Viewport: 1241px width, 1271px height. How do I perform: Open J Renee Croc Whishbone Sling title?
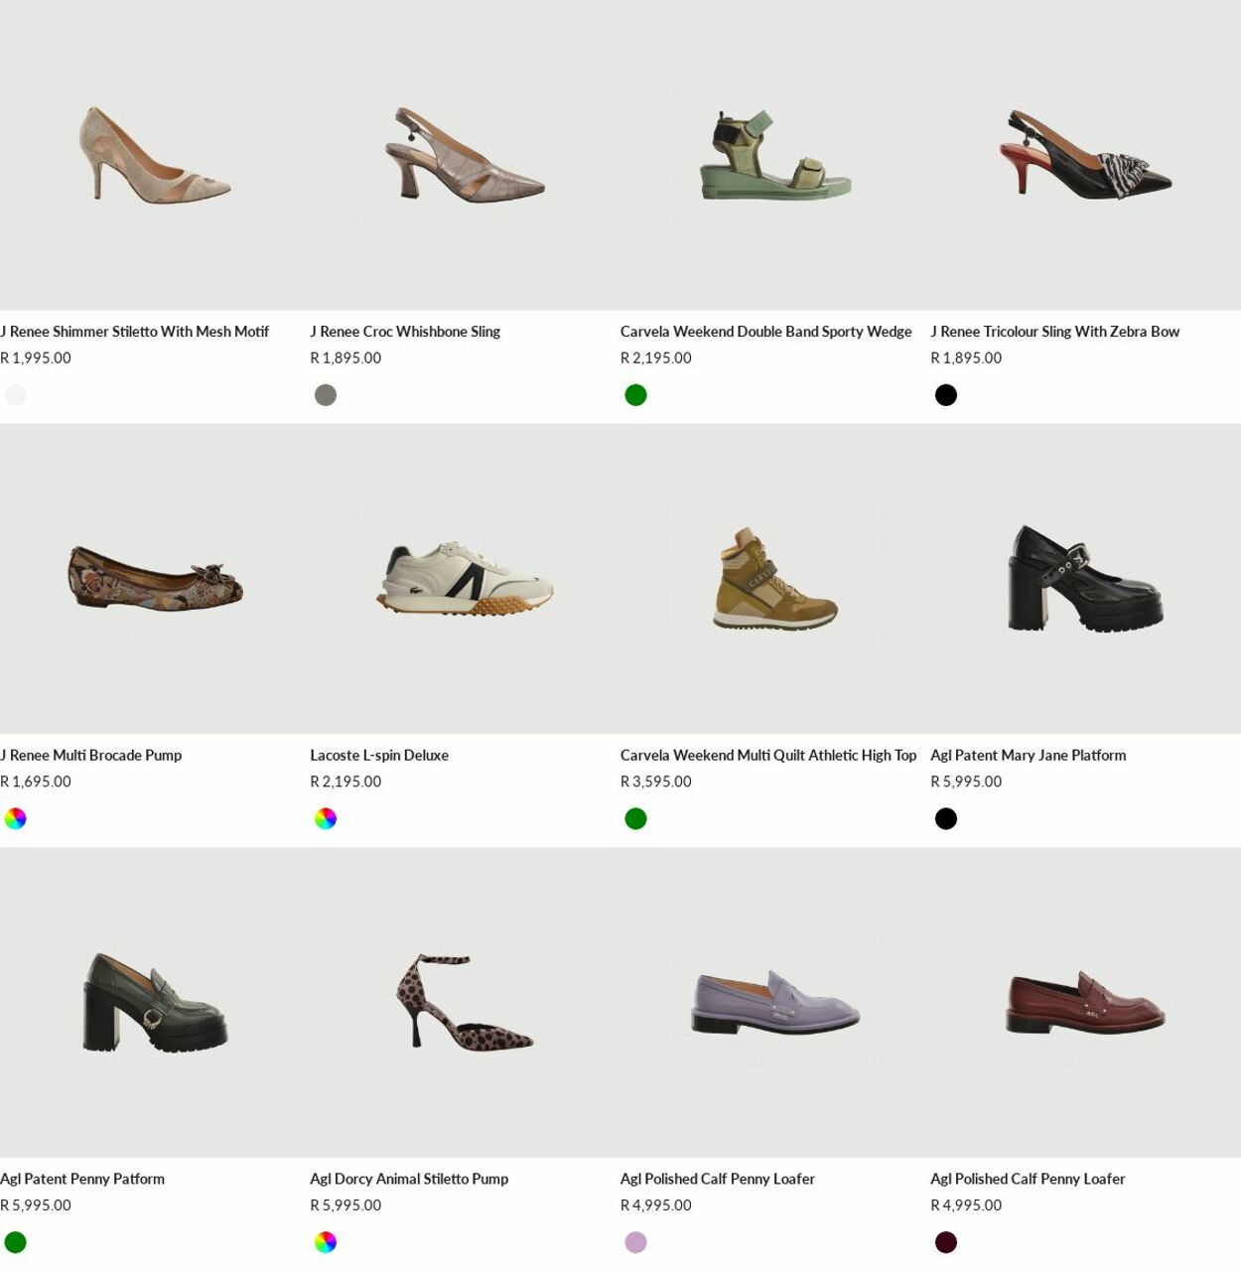(405, 332)
